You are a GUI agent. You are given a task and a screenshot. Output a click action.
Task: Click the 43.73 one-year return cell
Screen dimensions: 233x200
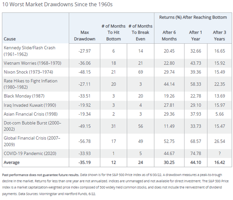[x=196, y=63]
